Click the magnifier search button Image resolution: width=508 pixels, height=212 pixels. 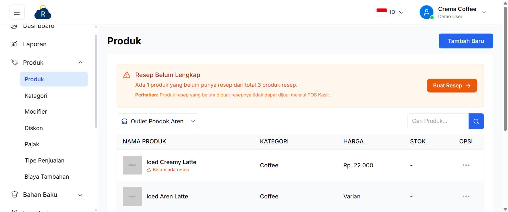pyautogui.click(x=476, y=121)
